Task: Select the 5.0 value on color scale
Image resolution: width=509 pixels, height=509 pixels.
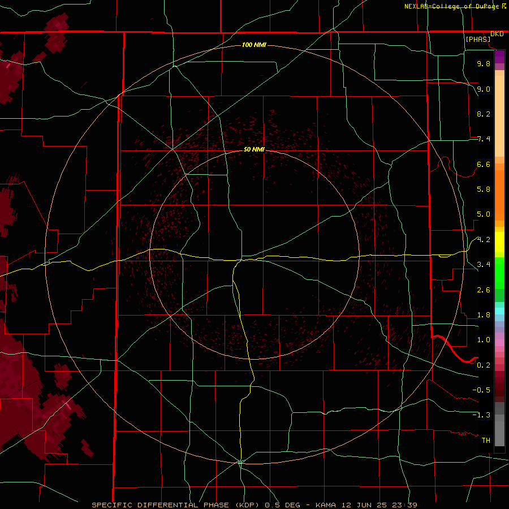Action: [x=484, y=214]
